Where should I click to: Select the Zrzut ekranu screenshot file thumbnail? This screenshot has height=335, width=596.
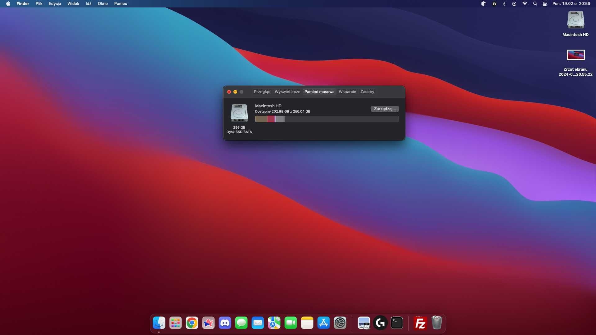576,55
